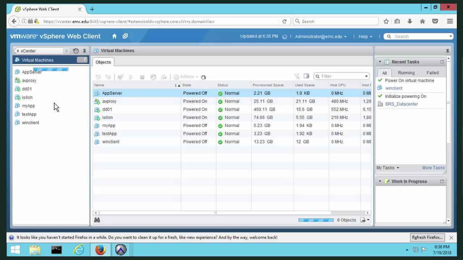Click the reset VM toolbar icon

[x=153, y=77]
